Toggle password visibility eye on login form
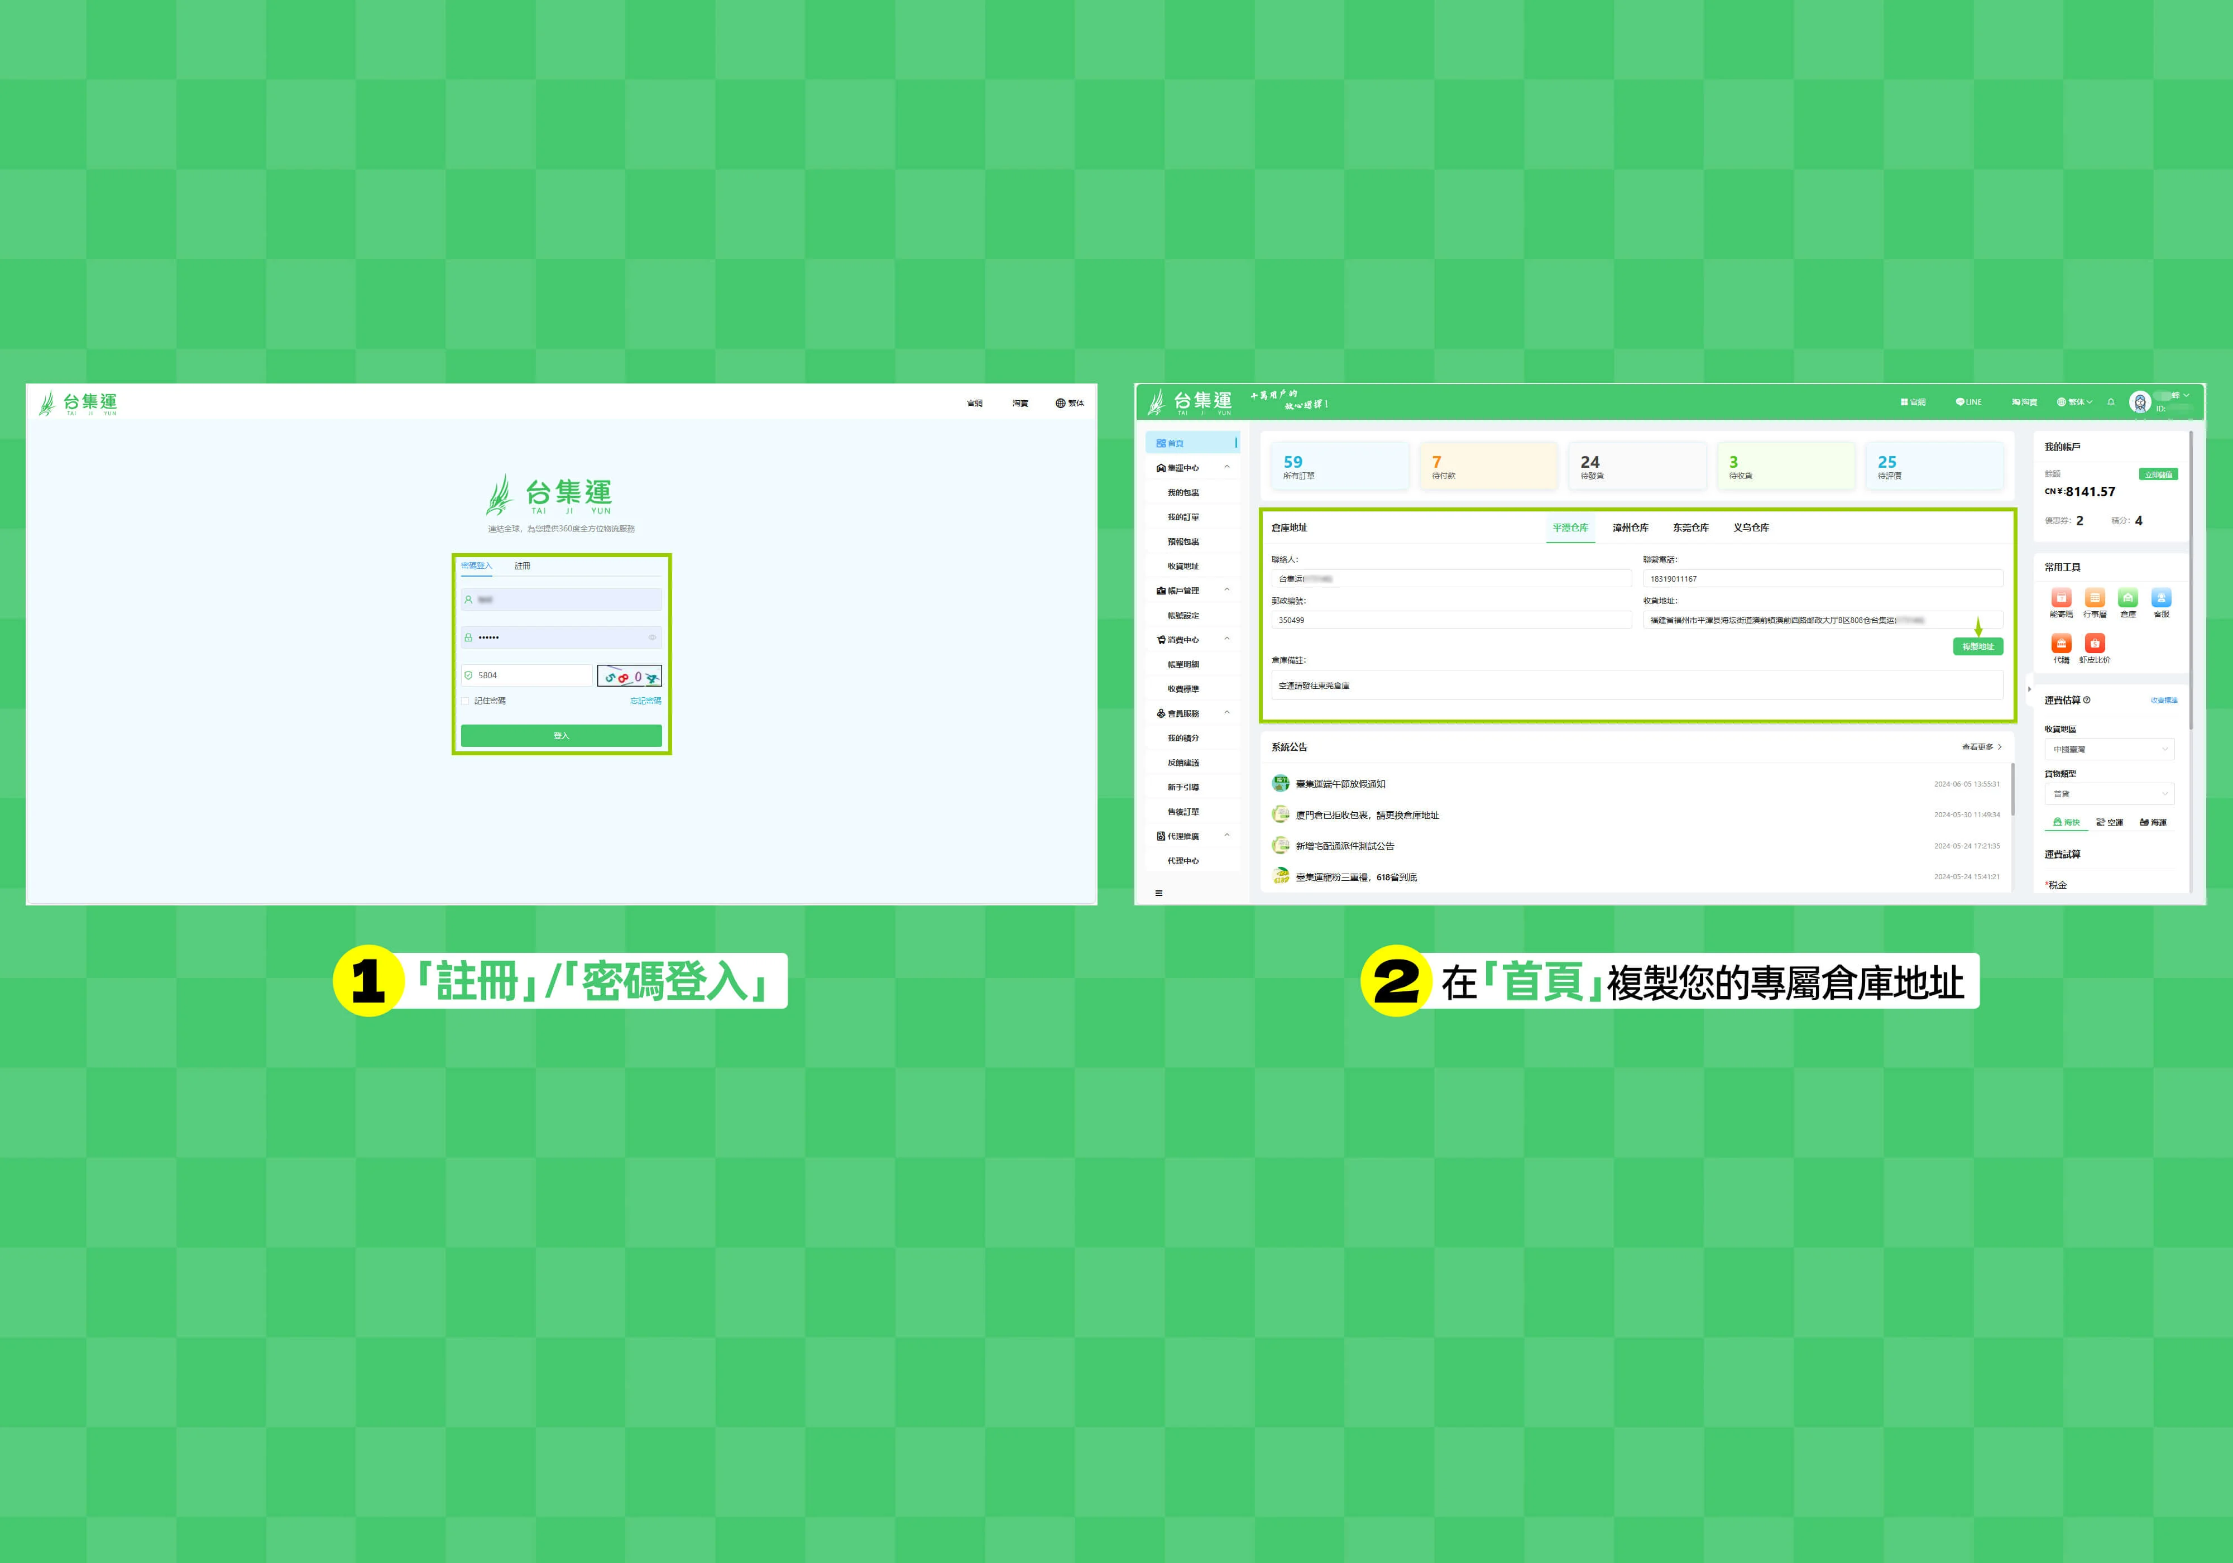Viewport: 2233px width, 1563px height. [651, 638]
